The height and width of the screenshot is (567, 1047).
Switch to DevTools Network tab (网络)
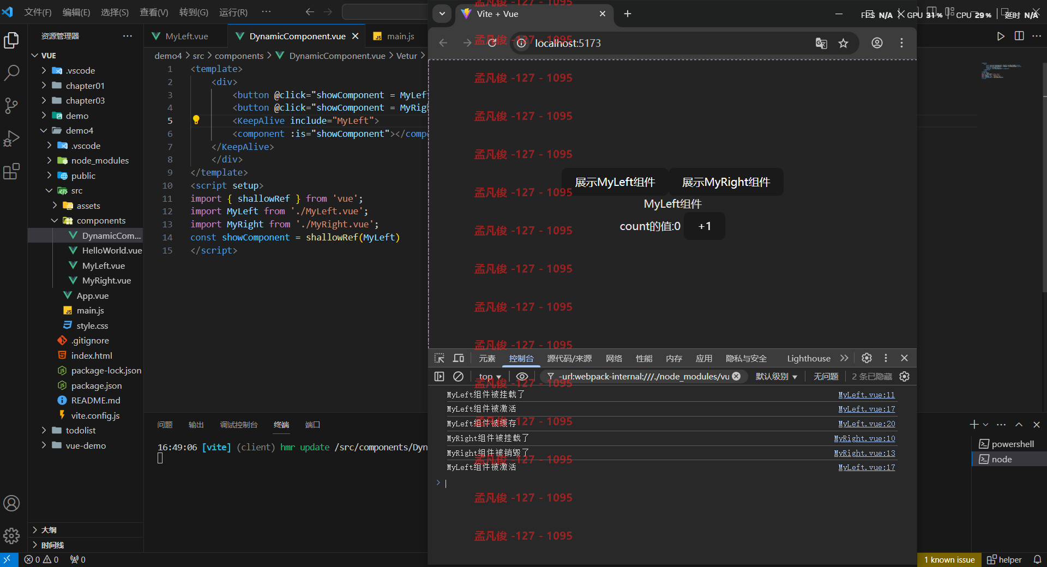click(x=614, y=358)
